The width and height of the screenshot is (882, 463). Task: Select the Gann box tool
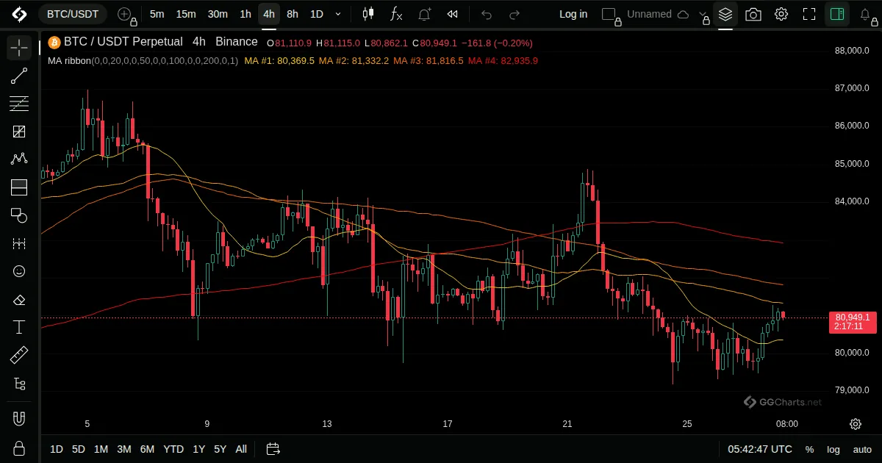click(x=19, y=132)
